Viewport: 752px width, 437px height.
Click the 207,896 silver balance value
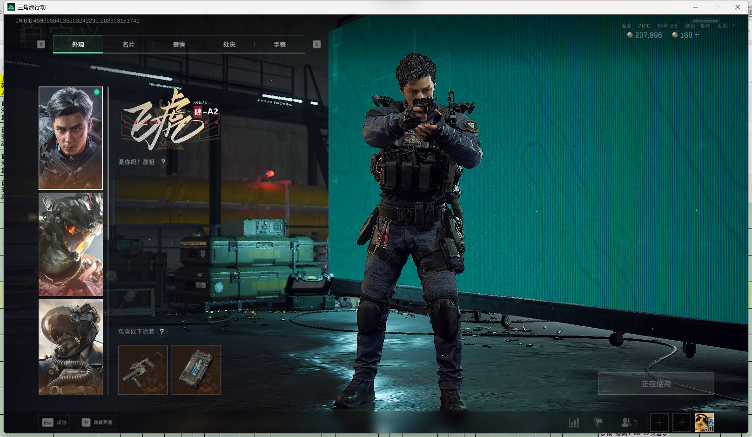(x=648, y=35)
